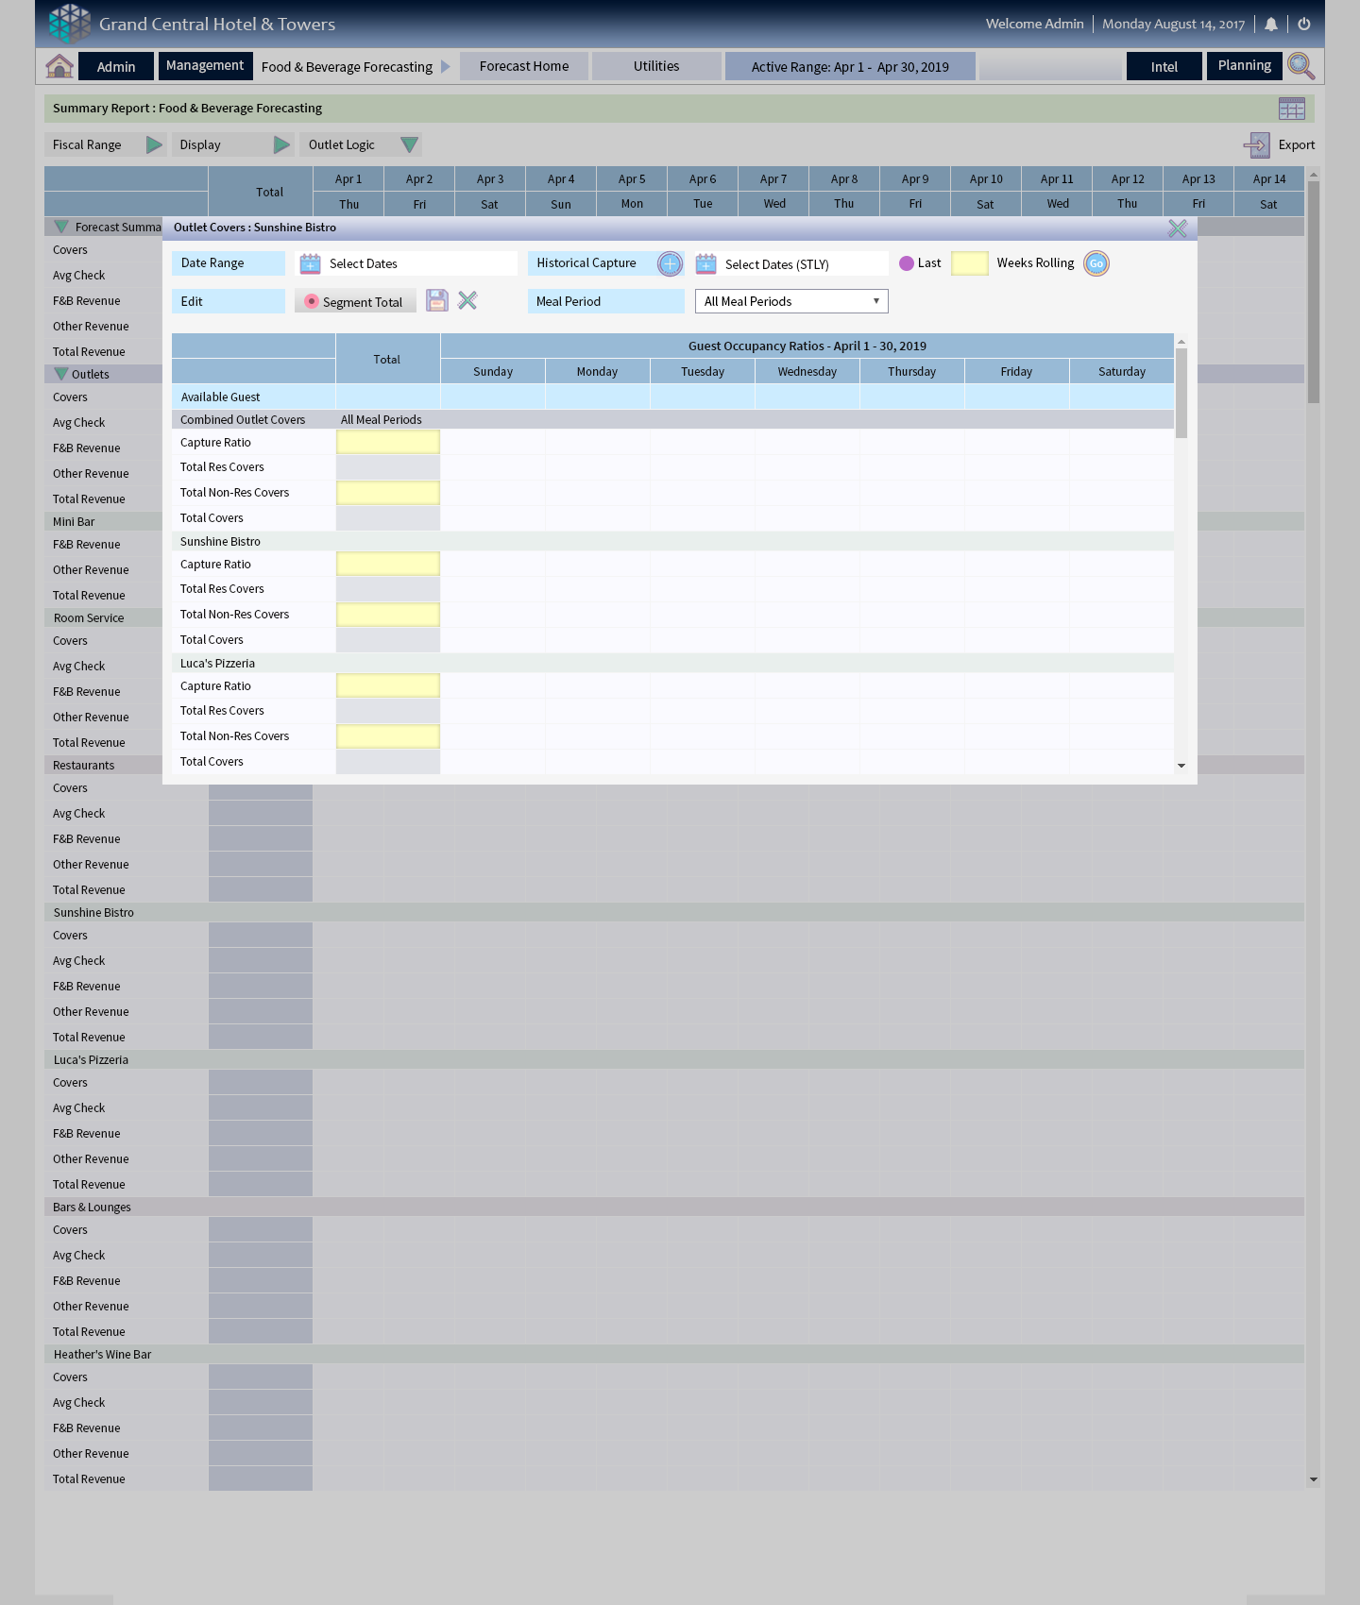Click the home icon in navigation bar

click(x=59, y=66)
